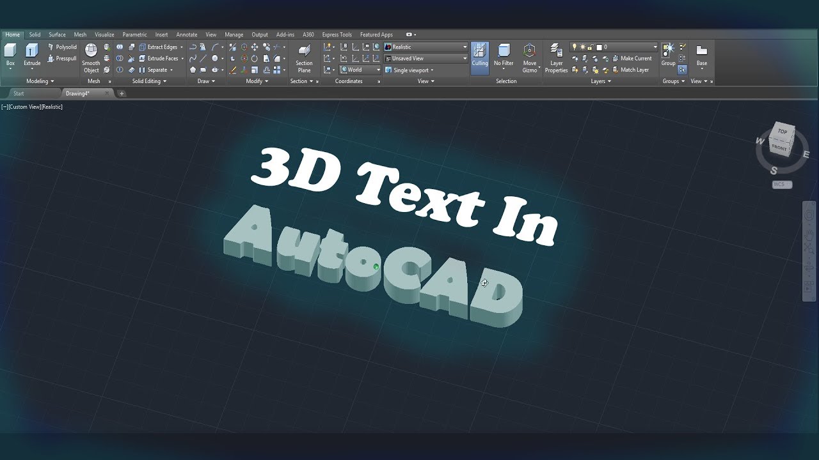Viewport: 819px width, 460px height.
Task: Toggle the Culling selection option
Action: click(480, 58)
